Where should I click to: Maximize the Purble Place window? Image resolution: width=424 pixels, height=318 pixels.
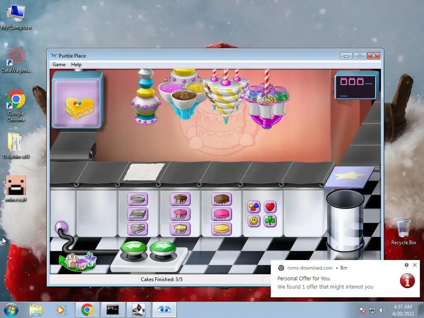click(x=360, y=56)
